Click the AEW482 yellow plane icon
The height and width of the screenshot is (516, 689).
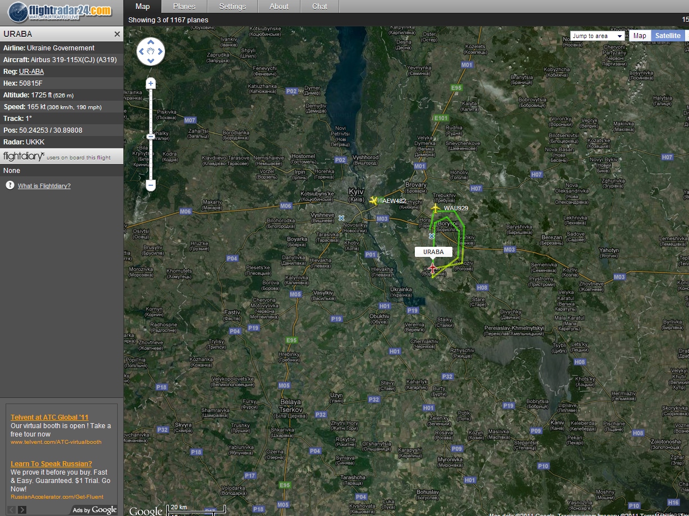[x=374, y=200]
